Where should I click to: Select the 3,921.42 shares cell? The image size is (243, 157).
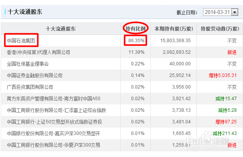tap(181, 99)
